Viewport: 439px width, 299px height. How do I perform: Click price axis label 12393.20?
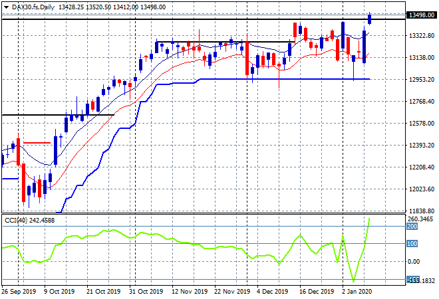422,145
